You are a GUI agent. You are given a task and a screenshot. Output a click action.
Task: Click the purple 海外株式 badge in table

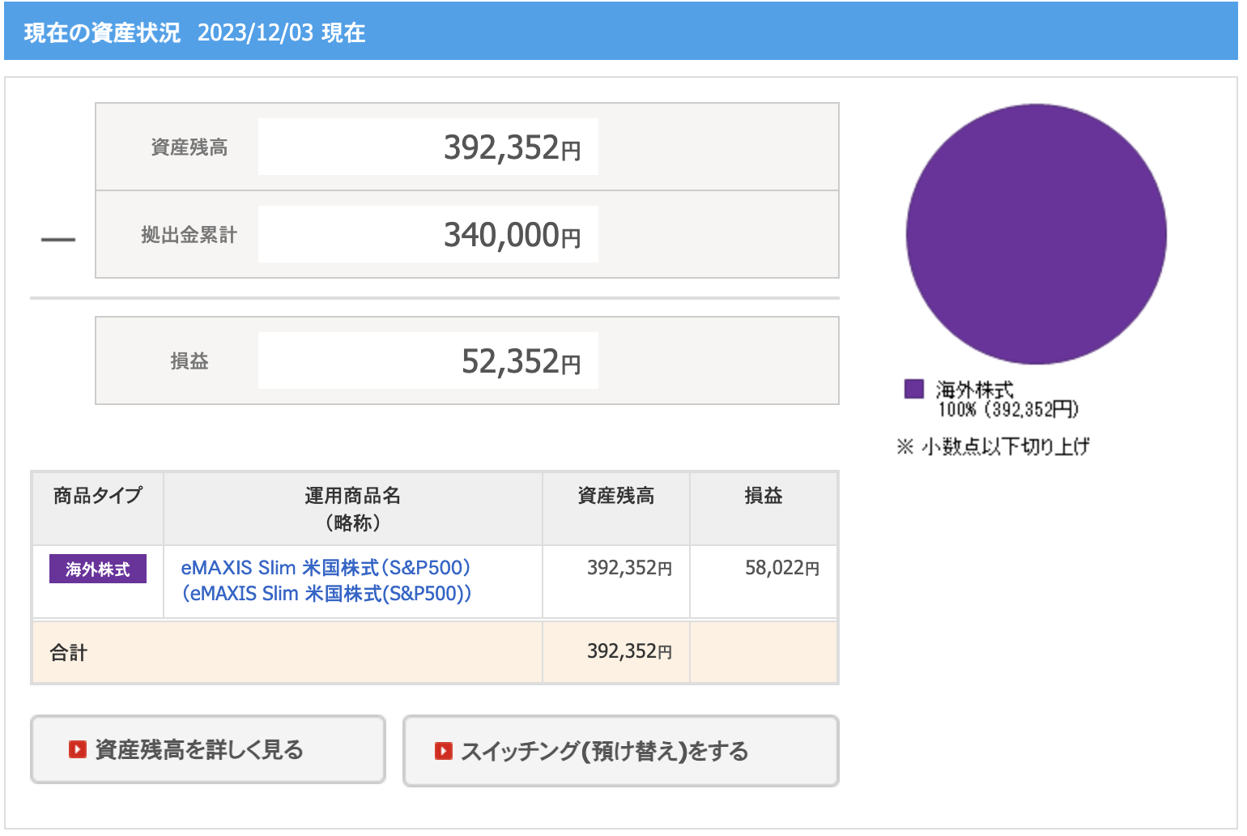click(x=98, y=569)
